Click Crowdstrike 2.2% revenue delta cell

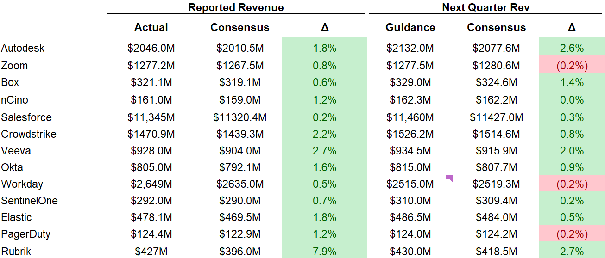(x=325, y=134)
